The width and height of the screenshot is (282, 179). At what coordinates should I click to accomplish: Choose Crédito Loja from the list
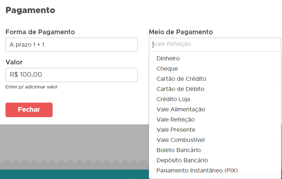(173, 99)
